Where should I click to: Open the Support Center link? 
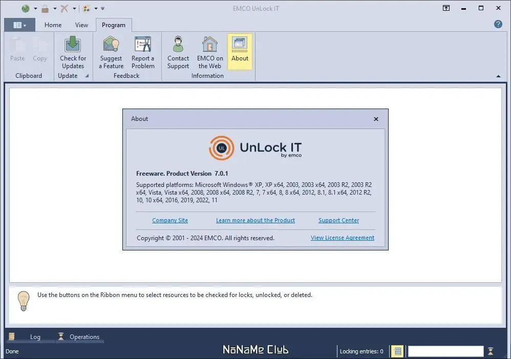(x=338, y=220)
